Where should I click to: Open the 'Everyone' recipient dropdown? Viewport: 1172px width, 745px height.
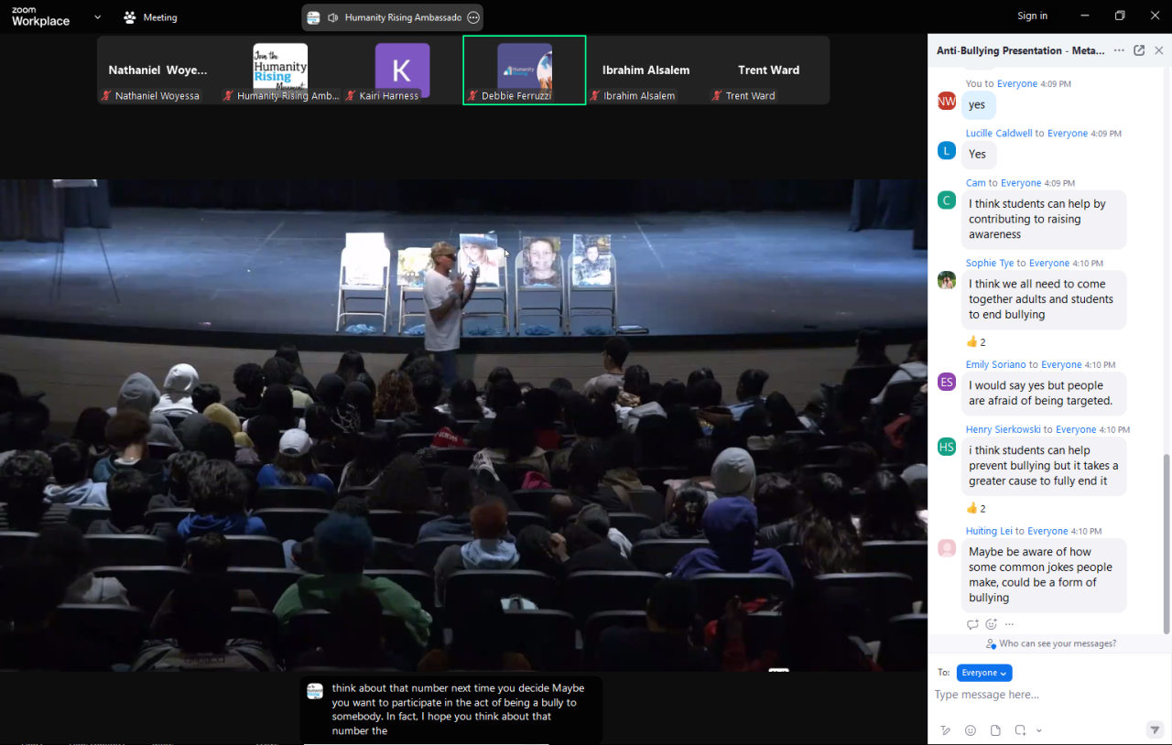tap(984, 673)
